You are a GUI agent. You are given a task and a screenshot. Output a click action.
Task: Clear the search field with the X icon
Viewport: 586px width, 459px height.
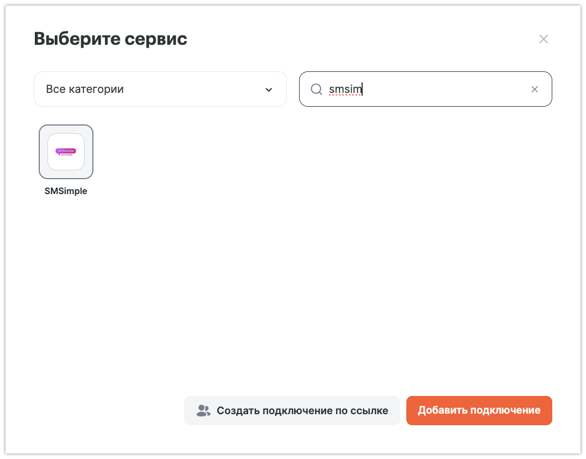[535, 90]
